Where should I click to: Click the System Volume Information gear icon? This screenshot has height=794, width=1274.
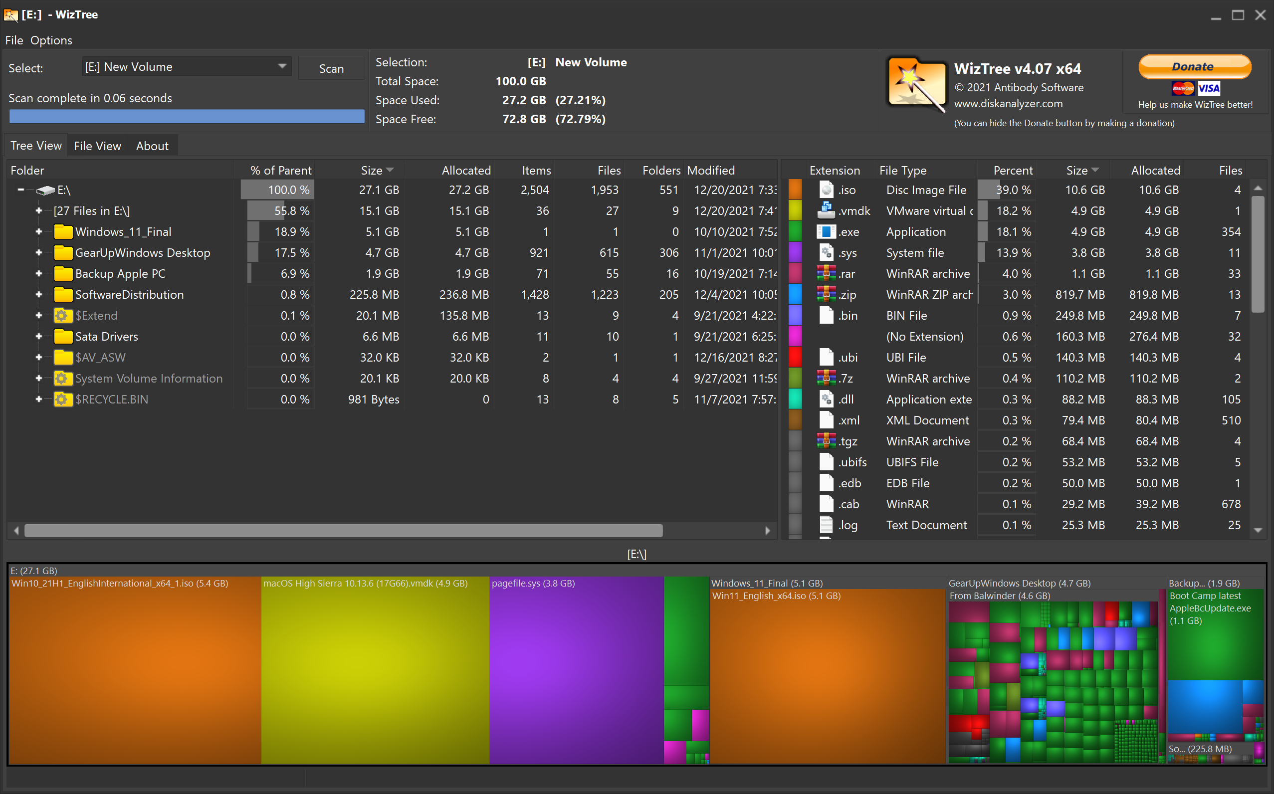click(63, 379)
